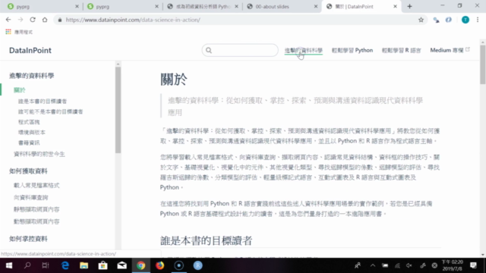The height and width of the screenshot is (273, 486).
Task: Close the 00-about slides tab
Action: 316,6
